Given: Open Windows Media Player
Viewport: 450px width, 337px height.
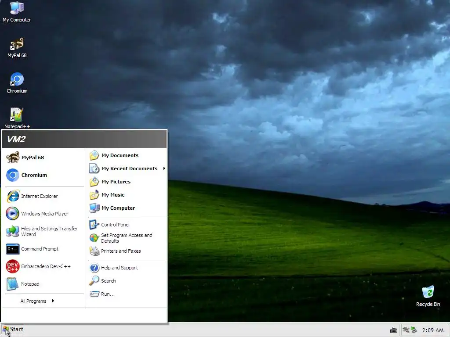Looking at the screenshot, I should 44,214.
